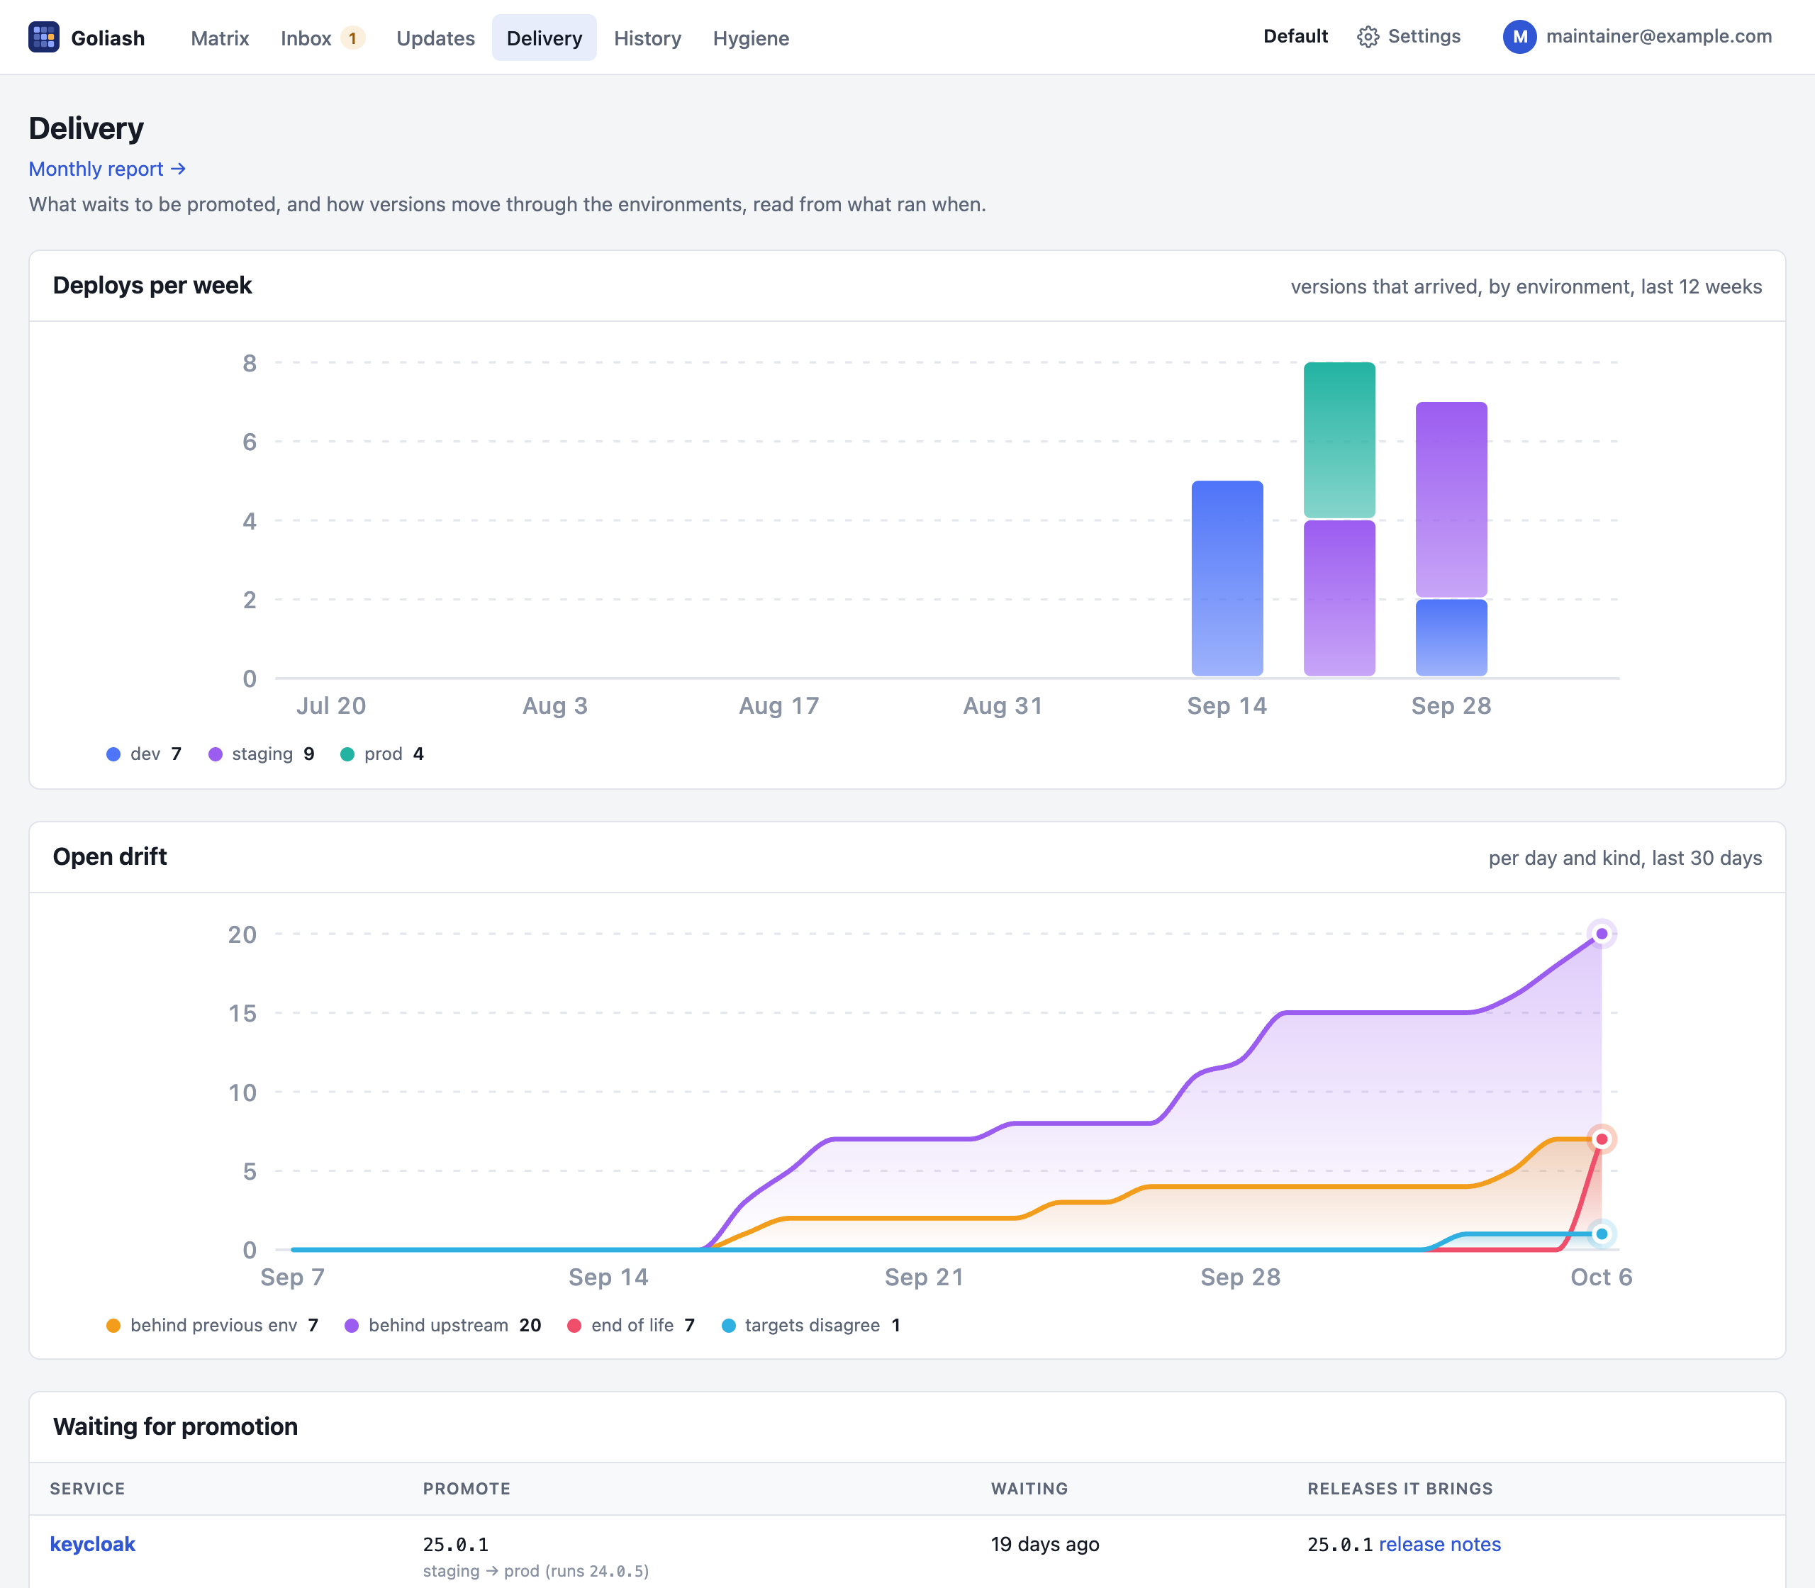1815x1588 pixels.
Task: Open the Monthly report link
Action: (x=107, y=169)
